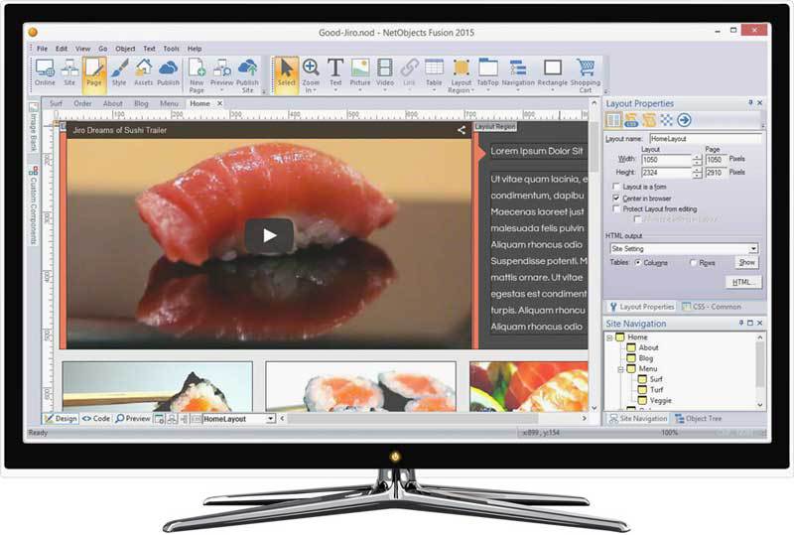Close the Home page tab
Image resolution: width=794 pixels, height=535 pixels.
point(219,103)
